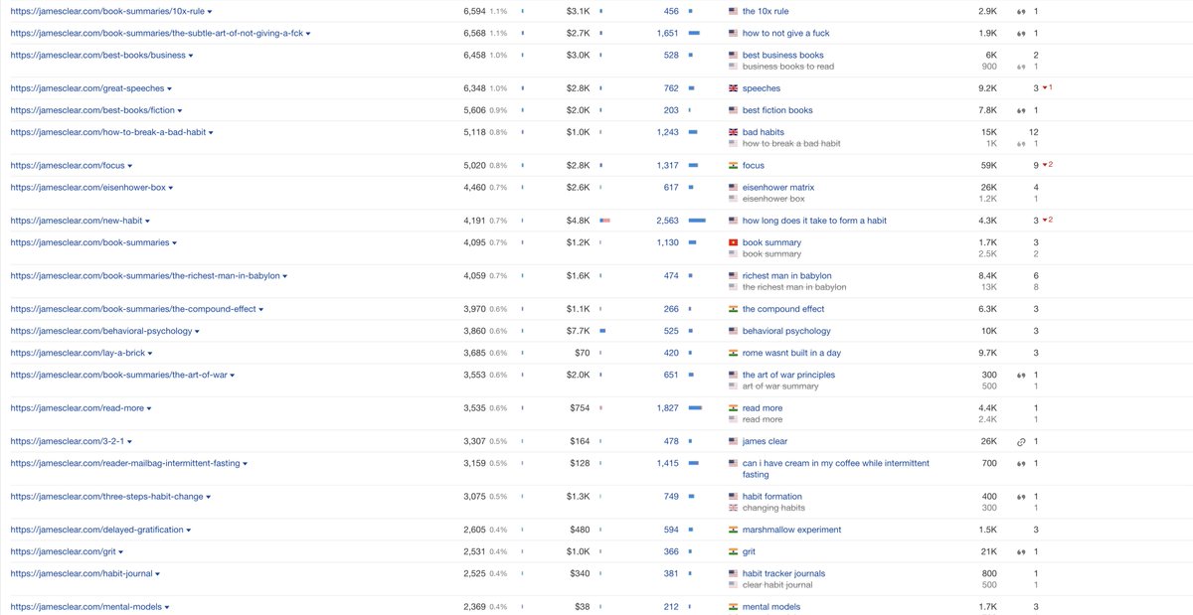Click volume 59K in focus row

point(987,166)
